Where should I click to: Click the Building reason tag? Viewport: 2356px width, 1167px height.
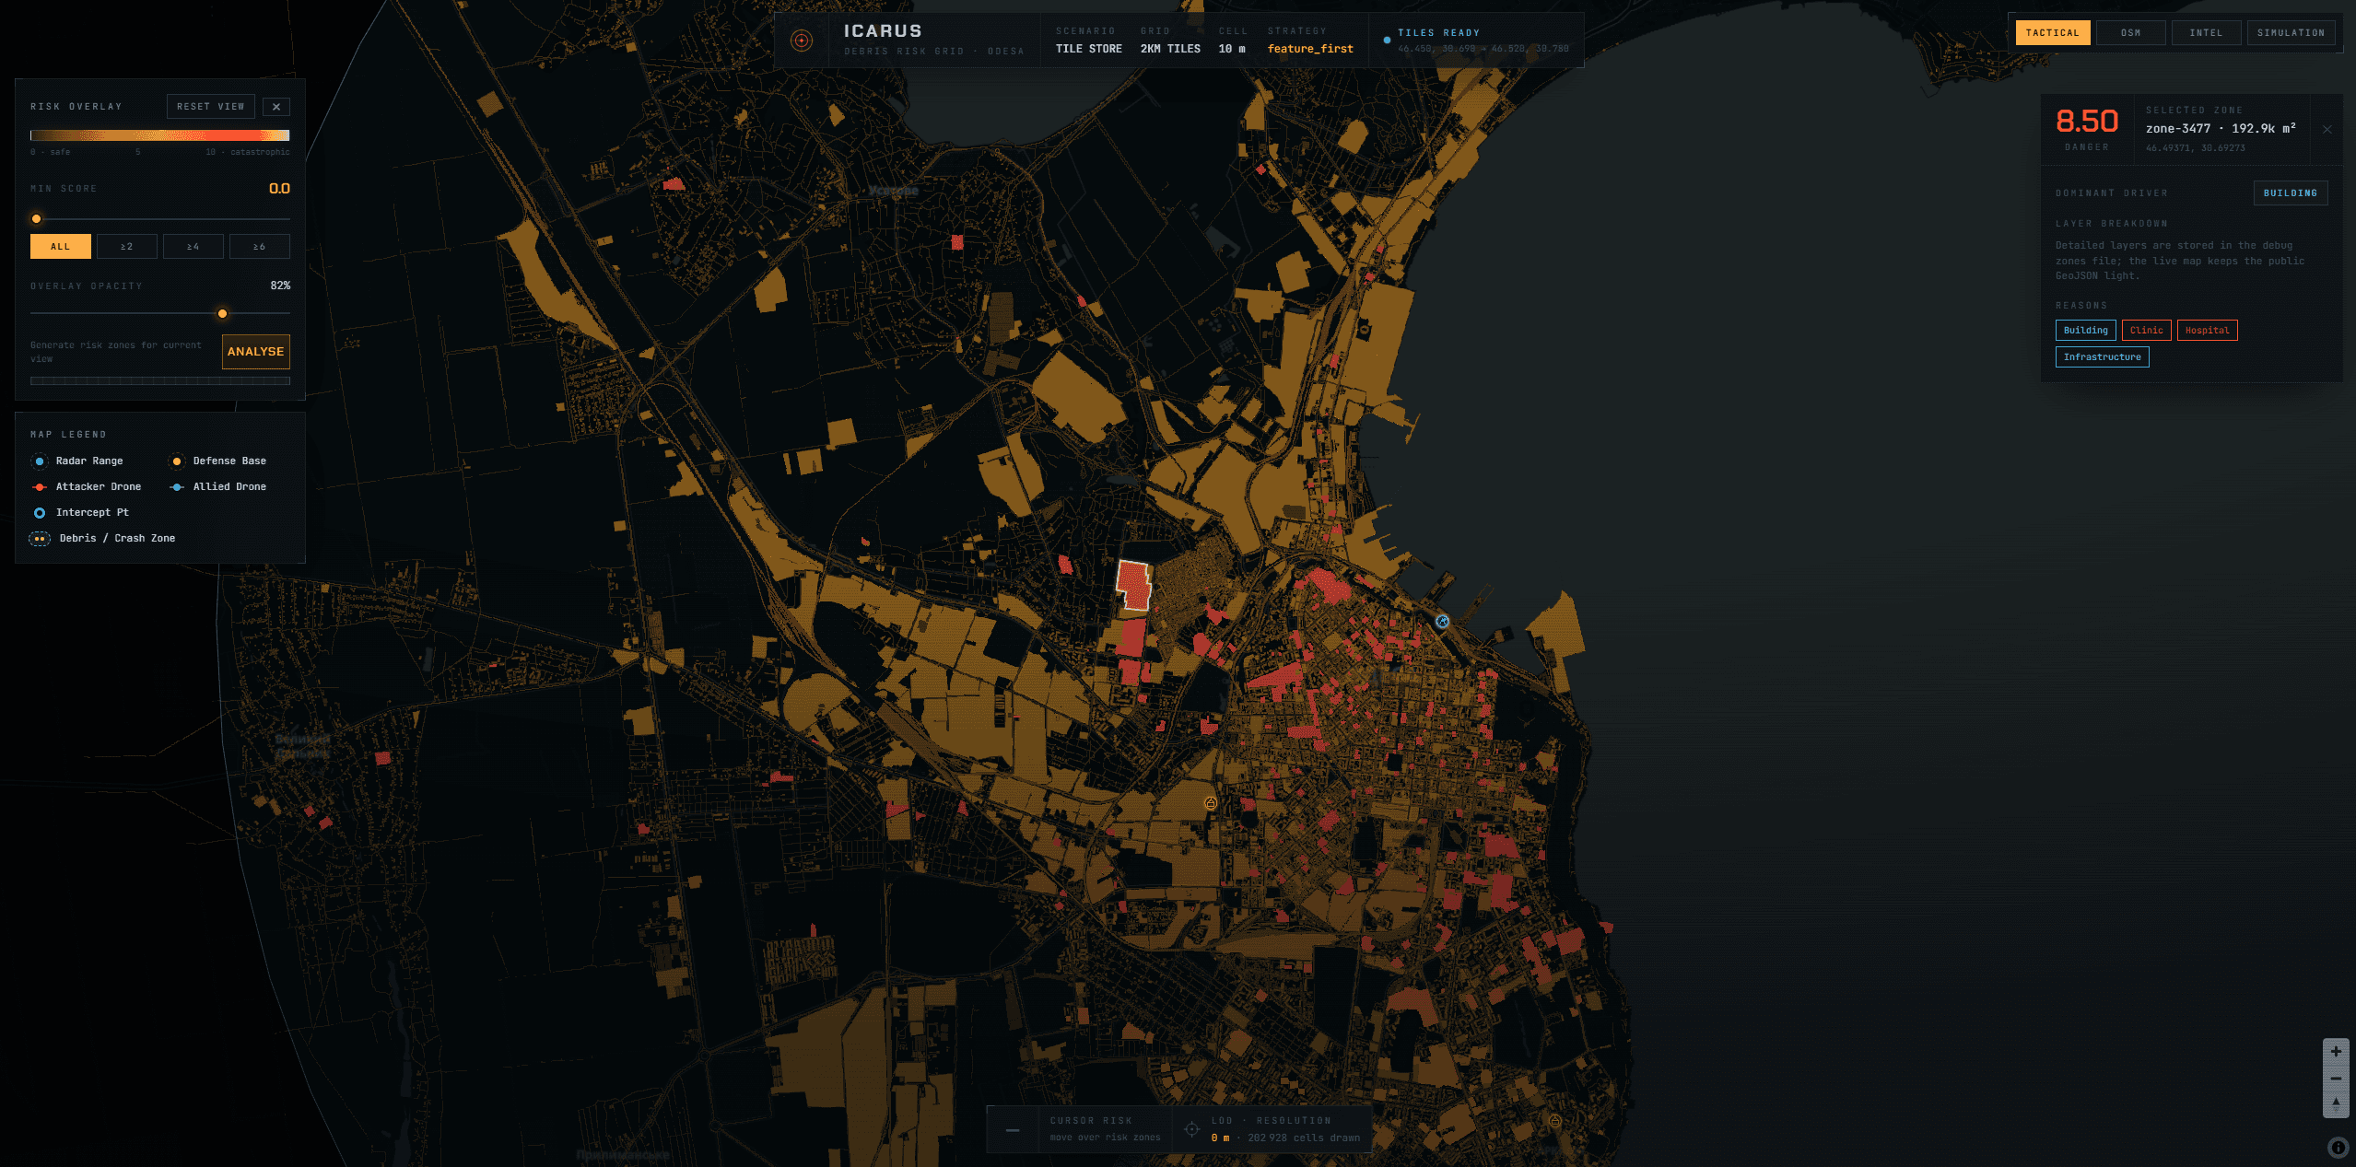pyautogui.click(x=2086, y=331)
